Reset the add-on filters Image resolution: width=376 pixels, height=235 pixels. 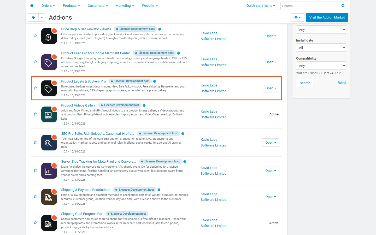[342, 83]
